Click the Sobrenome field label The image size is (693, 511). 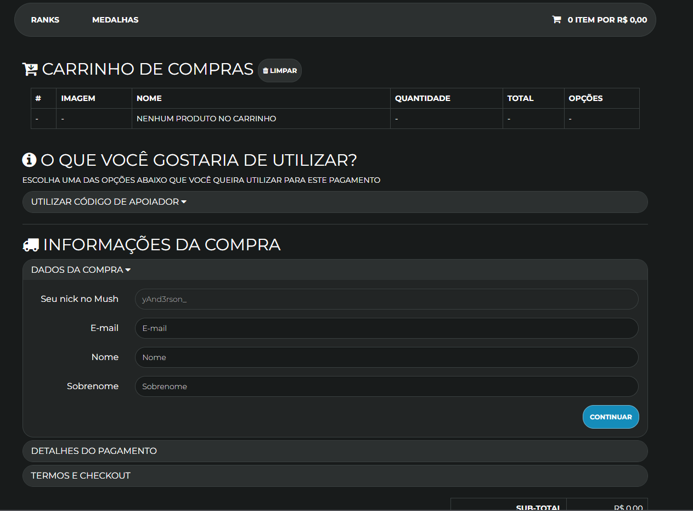[93, 386]
